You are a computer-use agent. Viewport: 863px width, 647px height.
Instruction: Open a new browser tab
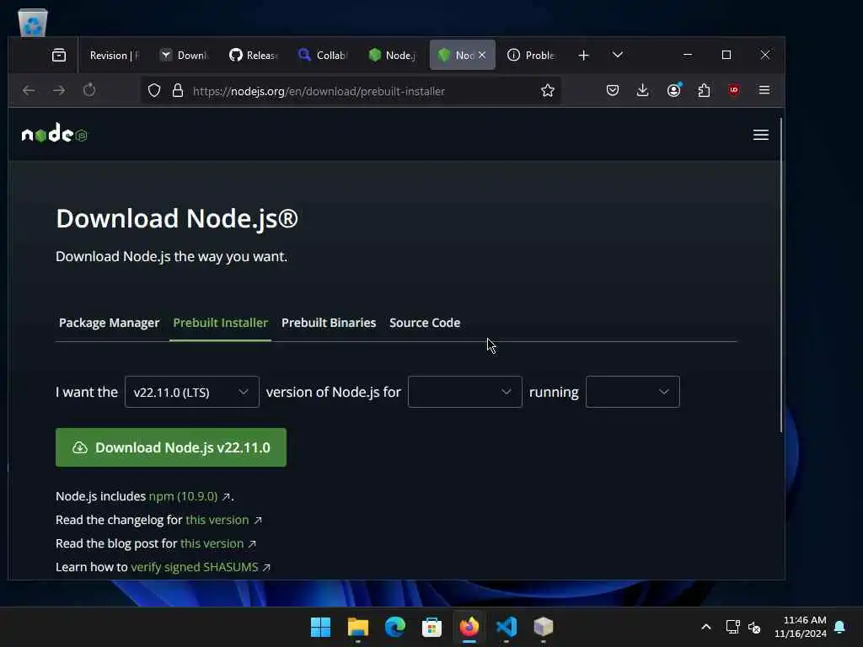[x=583, y=55]
